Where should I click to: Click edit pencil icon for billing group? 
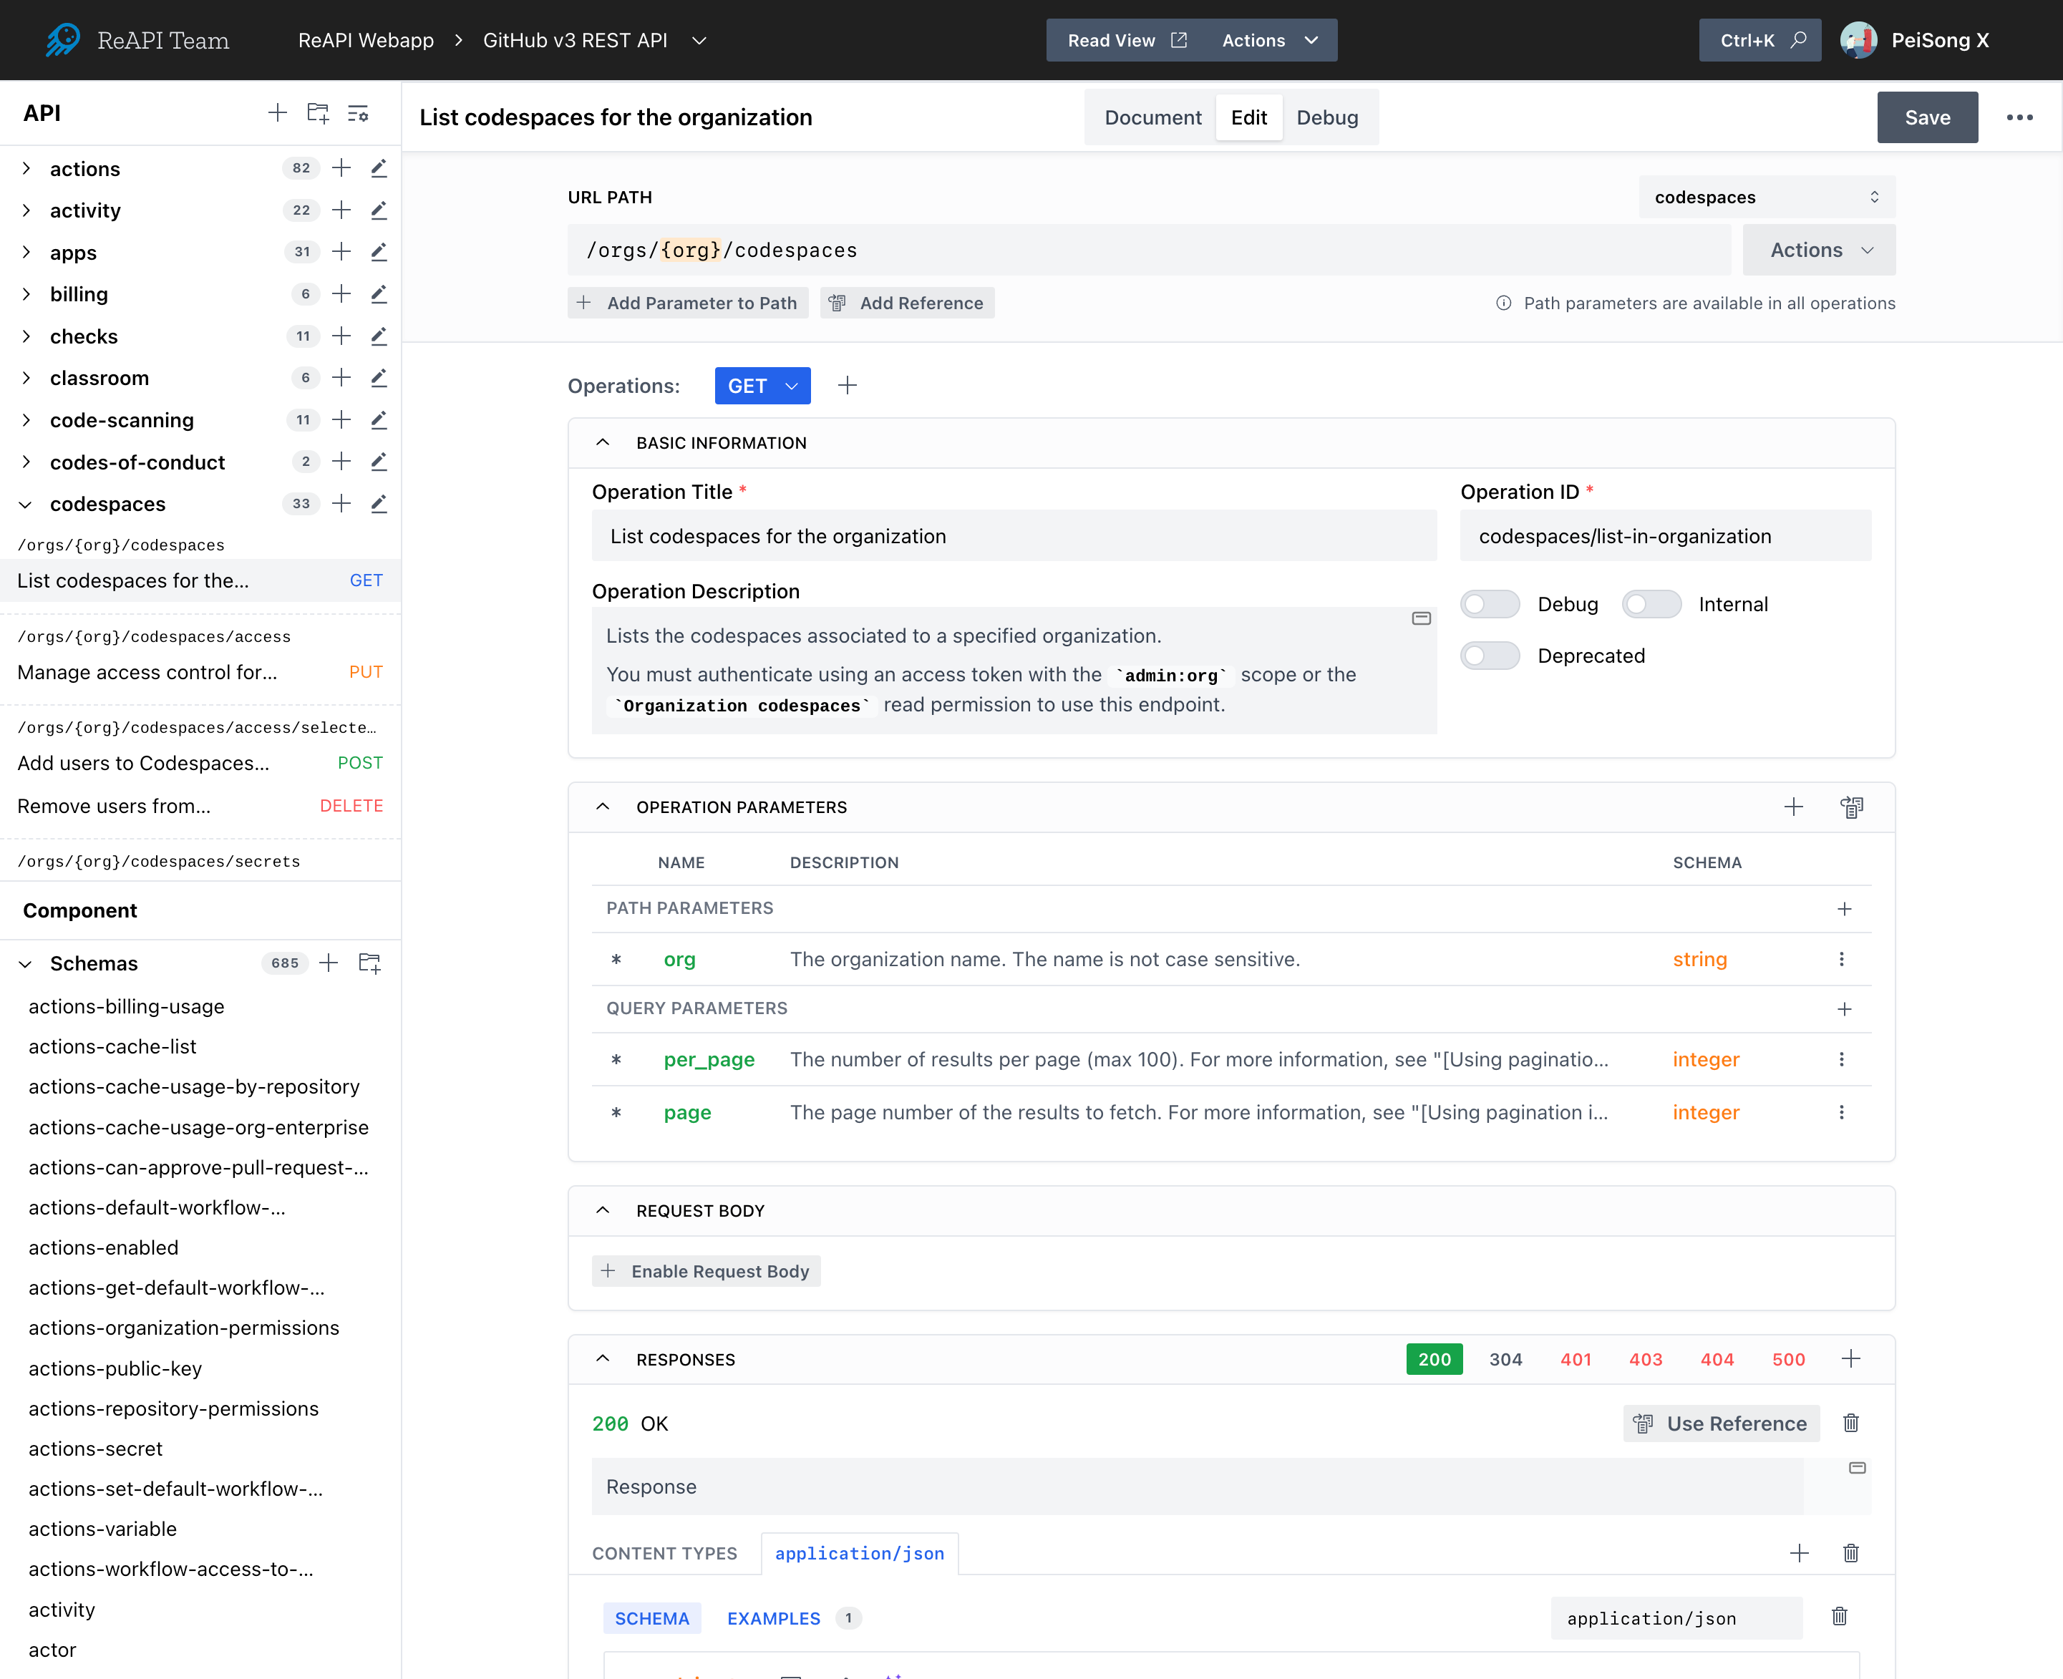point(379,294)
